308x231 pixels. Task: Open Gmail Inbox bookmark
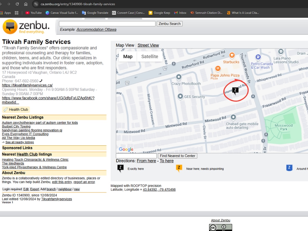click(180, 13)
